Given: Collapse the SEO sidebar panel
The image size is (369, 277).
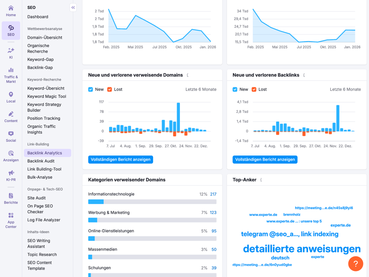Looking at the screenshot, I should pos(73,7).
